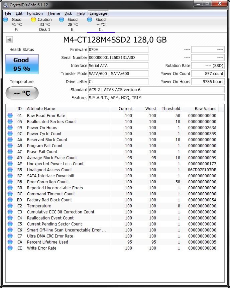Click the Good 95 % health status button
Viewport: 230px width, 288px height.
pyautogui.click(x=22, y=64)
